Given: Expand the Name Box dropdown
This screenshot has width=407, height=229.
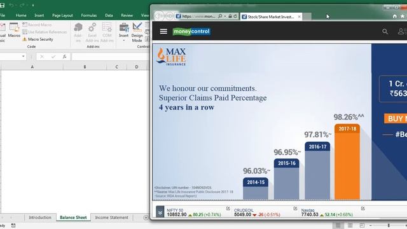Looking at the screenshot, I should point(24,57).
